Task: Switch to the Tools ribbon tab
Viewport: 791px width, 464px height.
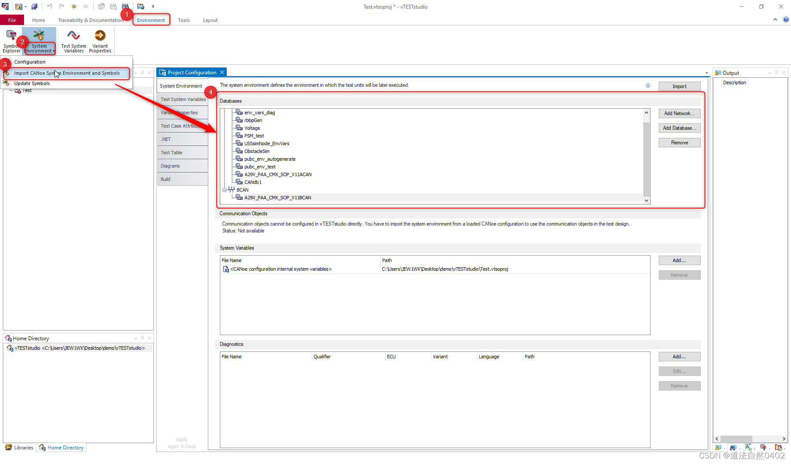Action: click(184, 20)
